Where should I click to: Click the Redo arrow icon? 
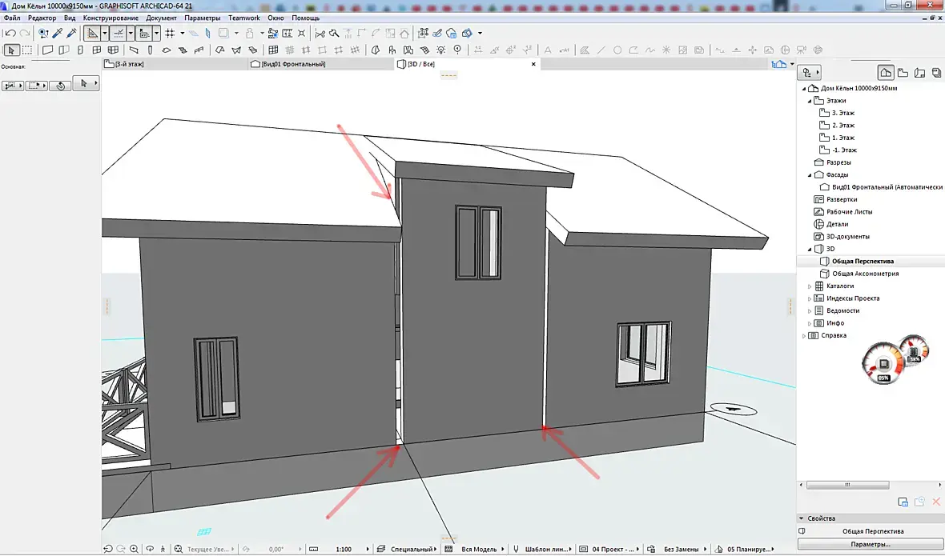click(25, 33)
